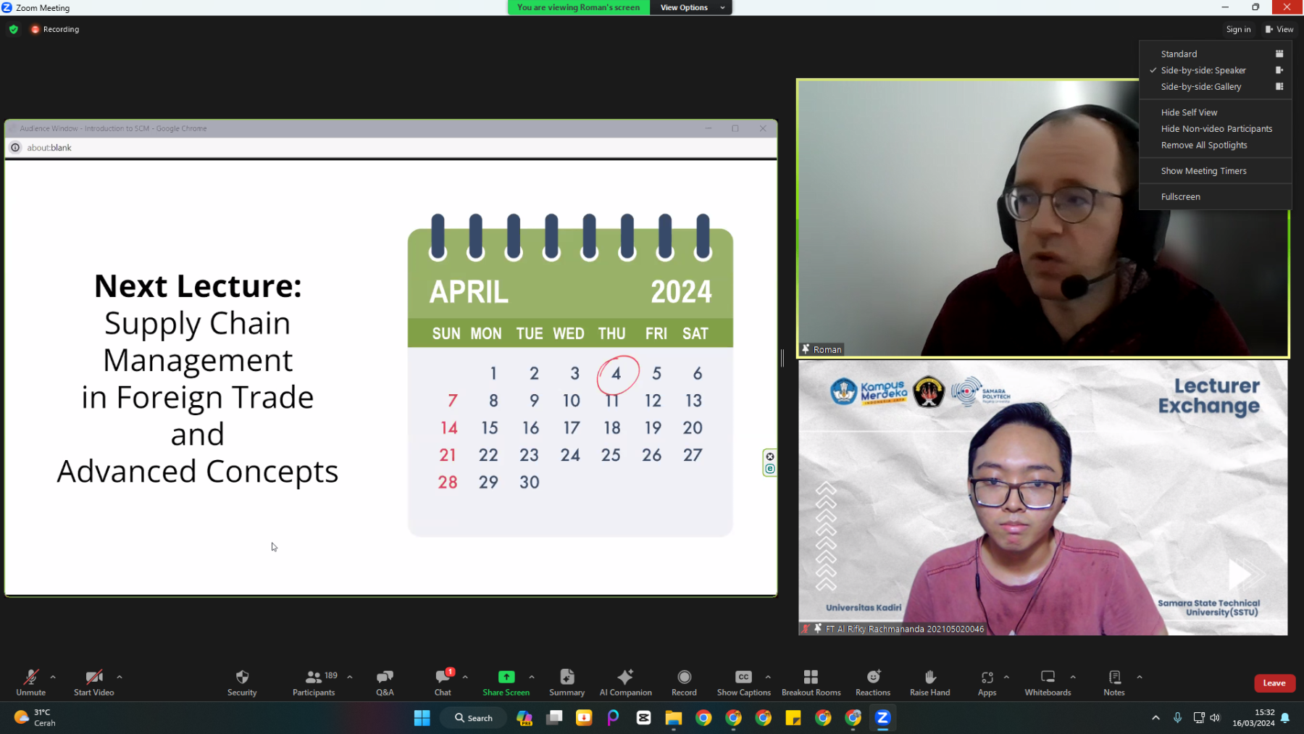The width and height of the screenshot is (1304, 734).
Task: Click the green encryption shield icon
Action: (x=14, y=29)
